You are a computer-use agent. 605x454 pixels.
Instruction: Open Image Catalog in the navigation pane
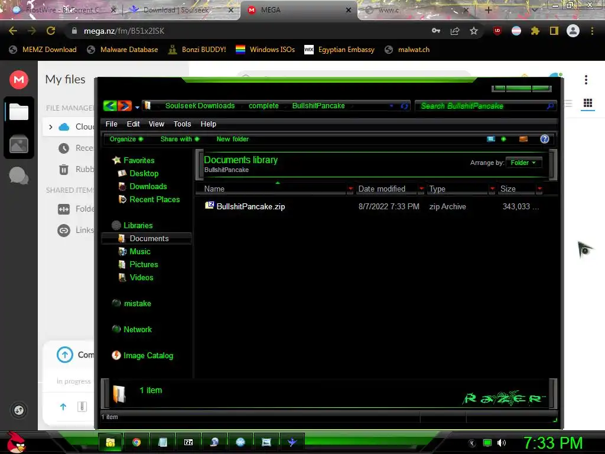click(x=142, y=355)
